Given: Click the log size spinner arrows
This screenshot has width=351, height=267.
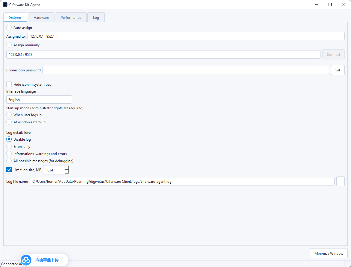Looking at the screenshot, I should tap(67, 170).
